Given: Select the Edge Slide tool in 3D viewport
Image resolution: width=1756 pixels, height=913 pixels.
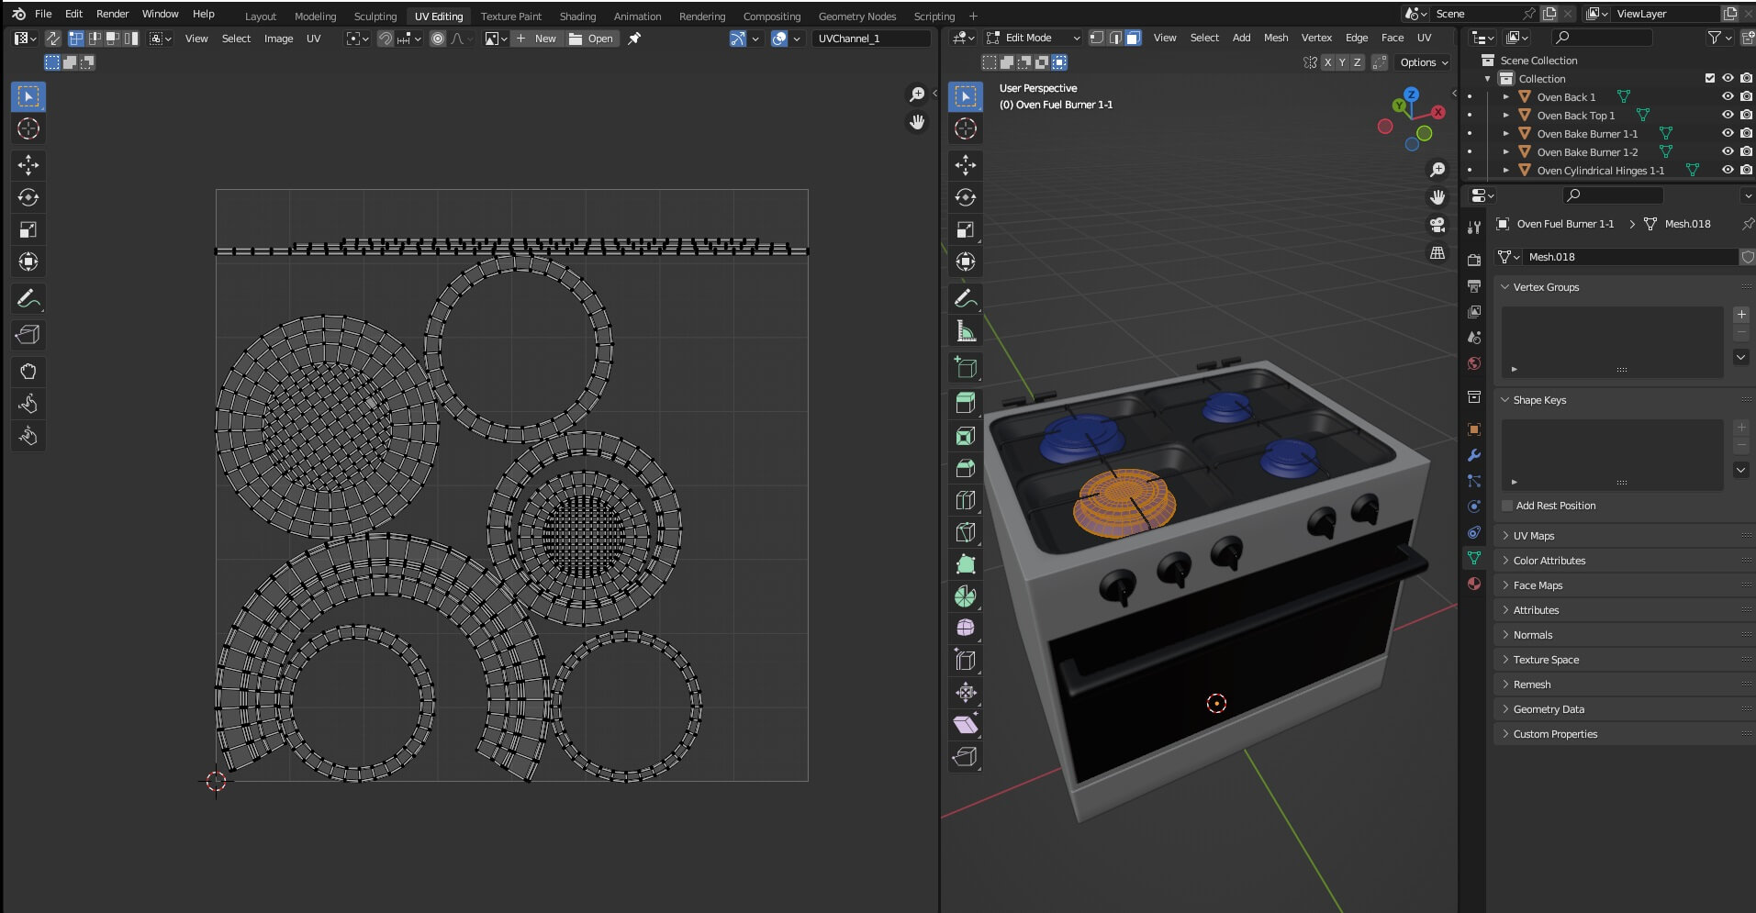Looking at the screenshot, I should pyautogui.click(x=966, y=660).
